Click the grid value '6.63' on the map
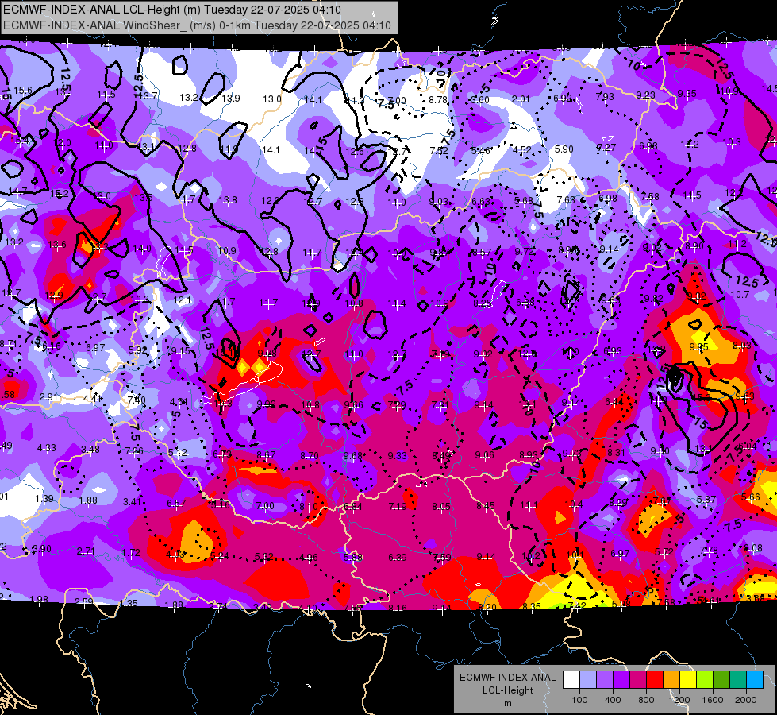777x715 pixels. click(x=481, y=201)
